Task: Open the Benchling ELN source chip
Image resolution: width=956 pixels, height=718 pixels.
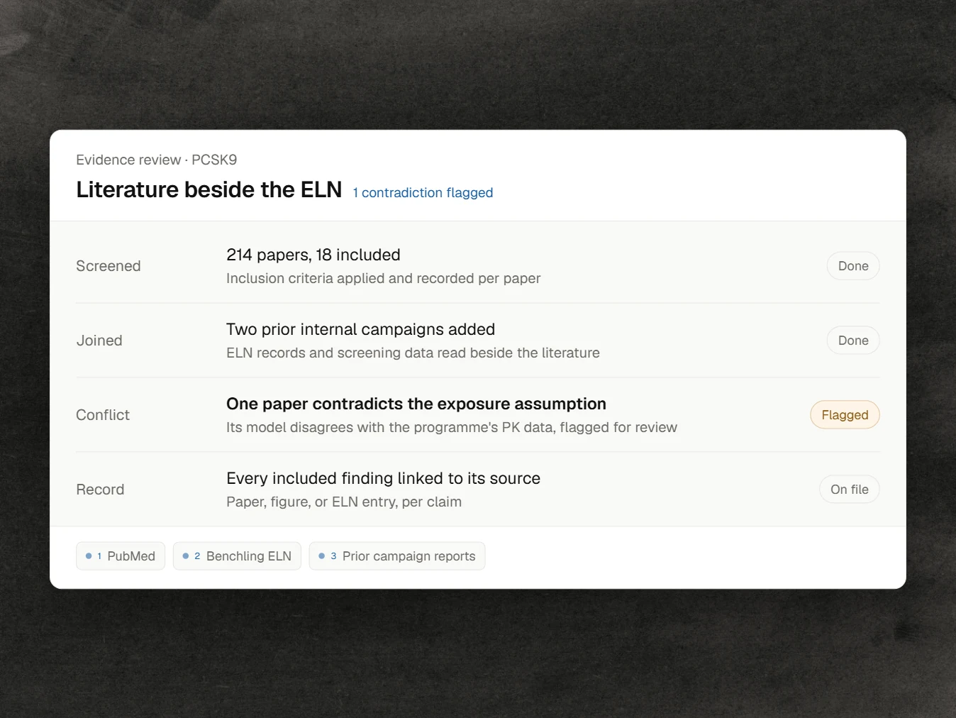Action: click(x=237, y=556)
